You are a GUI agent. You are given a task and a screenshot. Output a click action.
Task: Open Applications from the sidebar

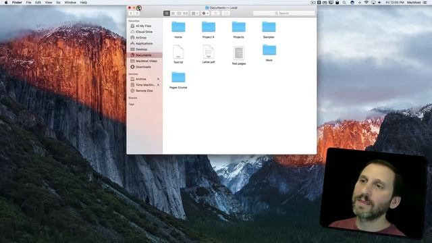point(144,43)
